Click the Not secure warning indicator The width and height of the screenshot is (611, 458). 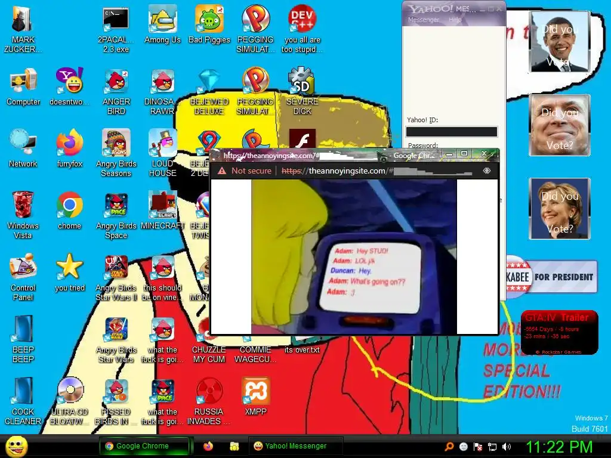point(244,171)
